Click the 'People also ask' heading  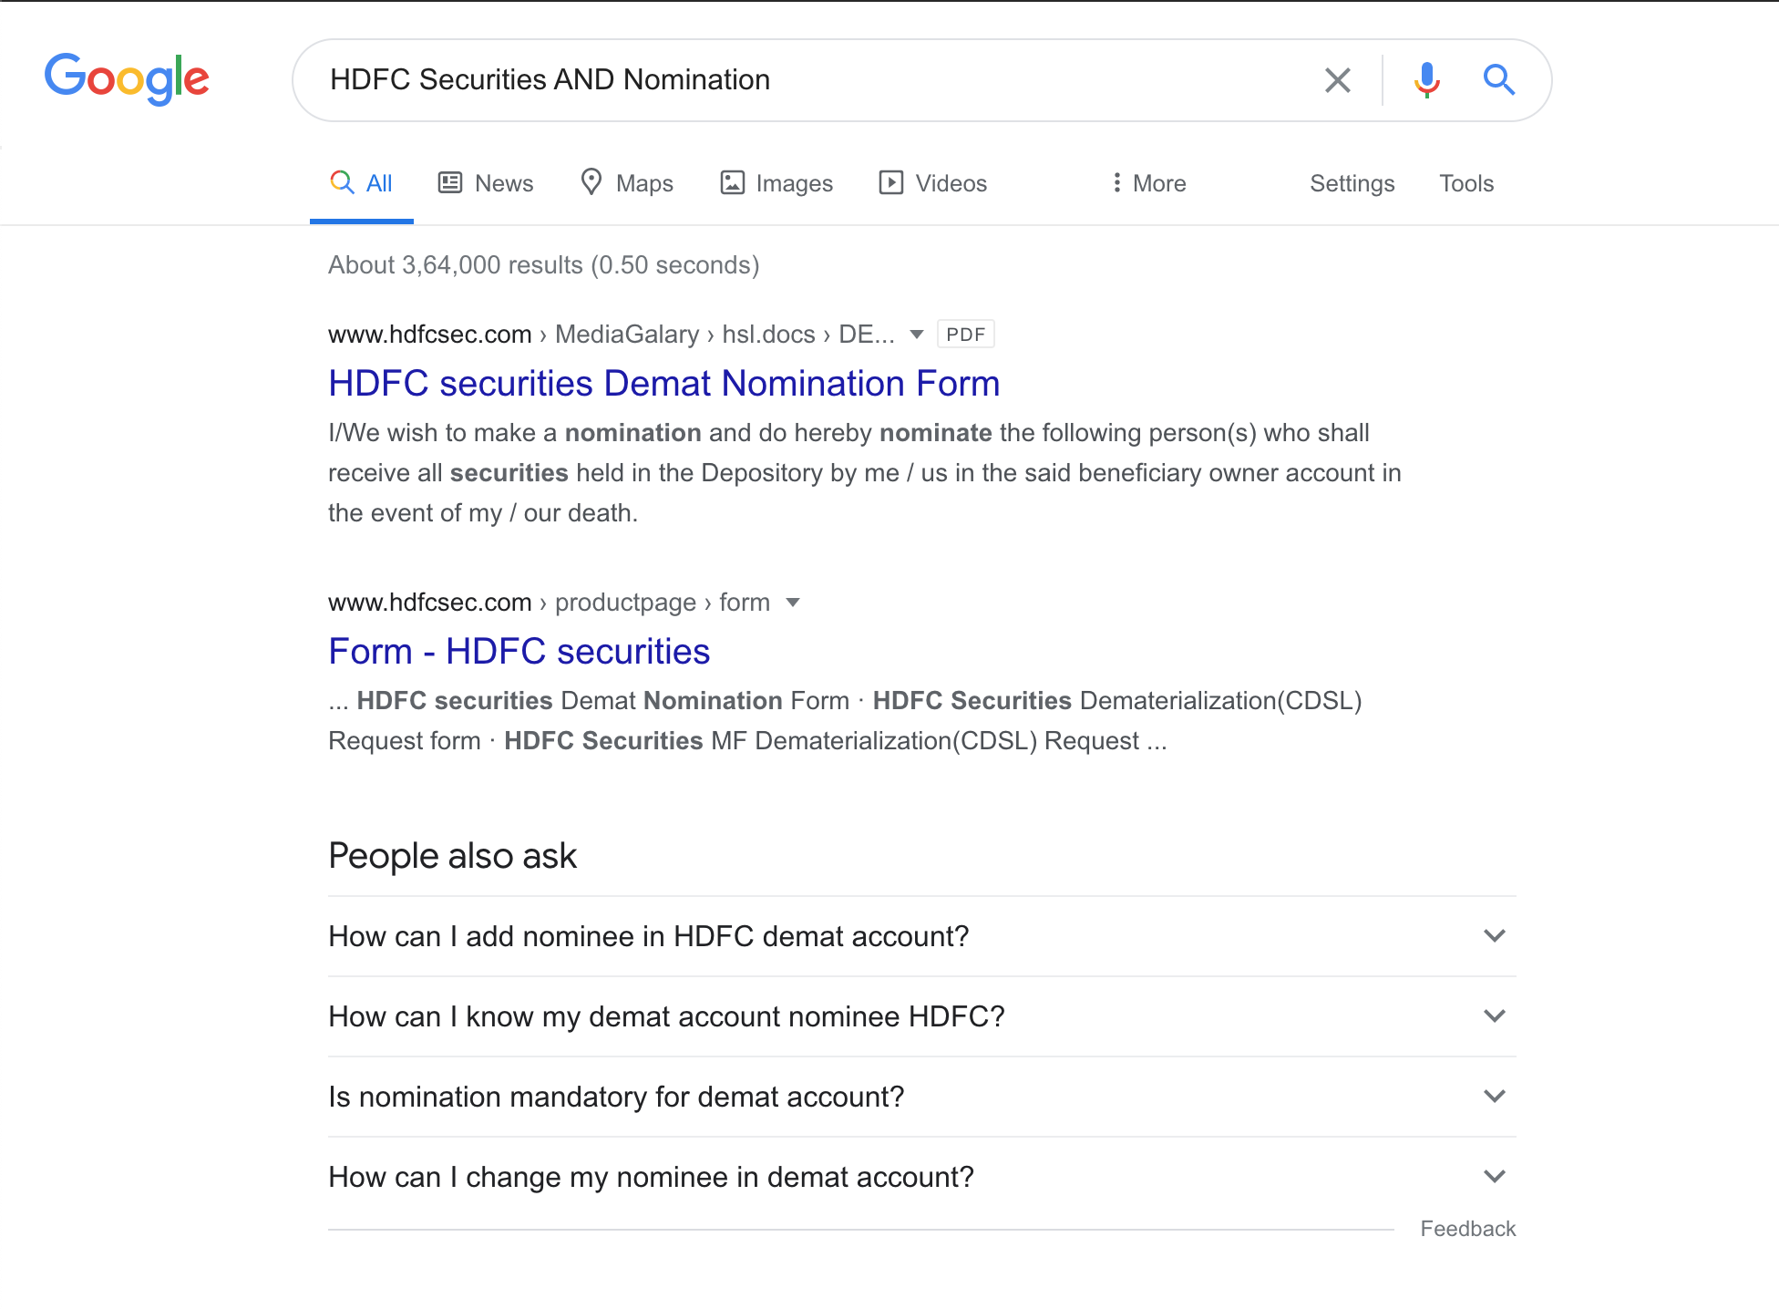click(452, 856)
